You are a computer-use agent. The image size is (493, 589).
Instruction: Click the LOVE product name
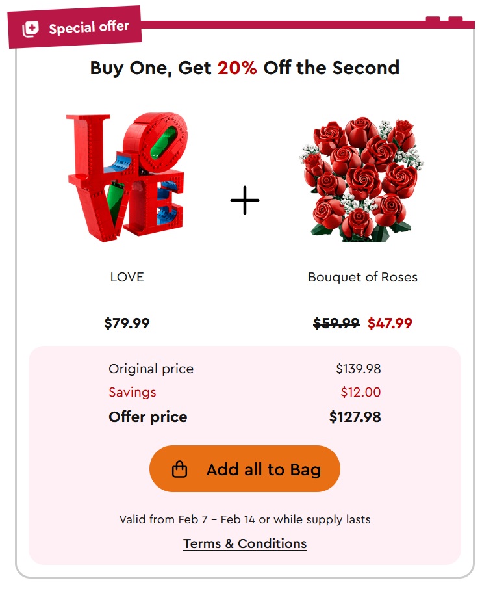127,277
